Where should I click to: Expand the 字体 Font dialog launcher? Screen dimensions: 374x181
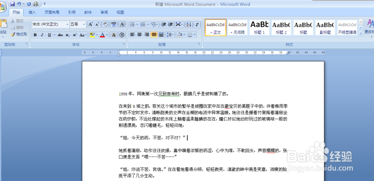click(x=124, y=44)
